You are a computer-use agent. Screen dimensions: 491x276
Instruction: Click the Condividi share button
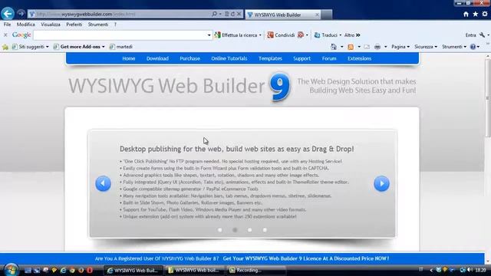281,35
